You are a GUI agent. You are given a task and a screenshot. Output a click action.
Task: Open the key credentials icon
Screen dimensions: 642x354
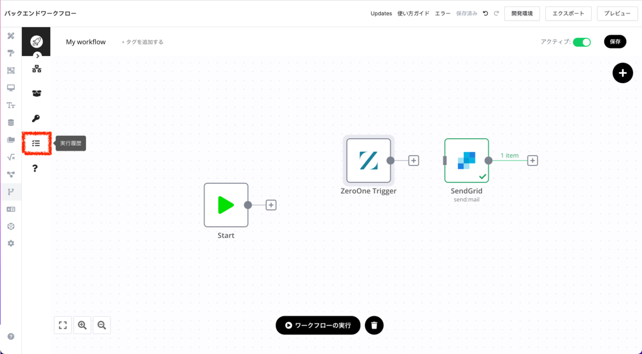(x=36, y=119)
